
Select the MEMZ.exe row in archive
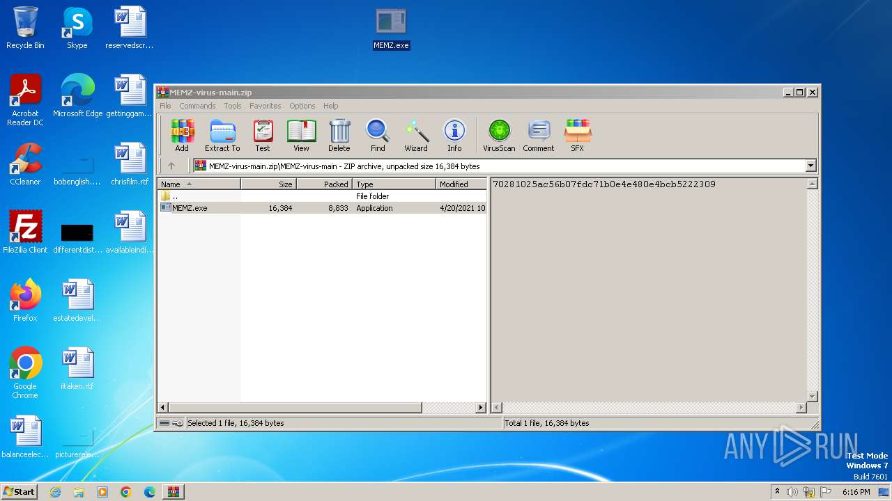[322, 208]
